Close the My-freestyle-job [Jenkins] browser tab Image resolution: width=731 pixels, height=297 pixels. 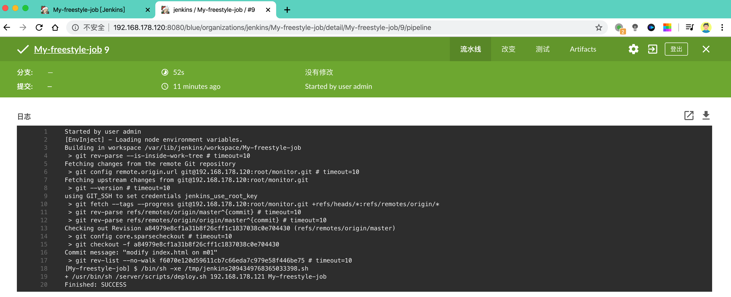click(148, 10)
